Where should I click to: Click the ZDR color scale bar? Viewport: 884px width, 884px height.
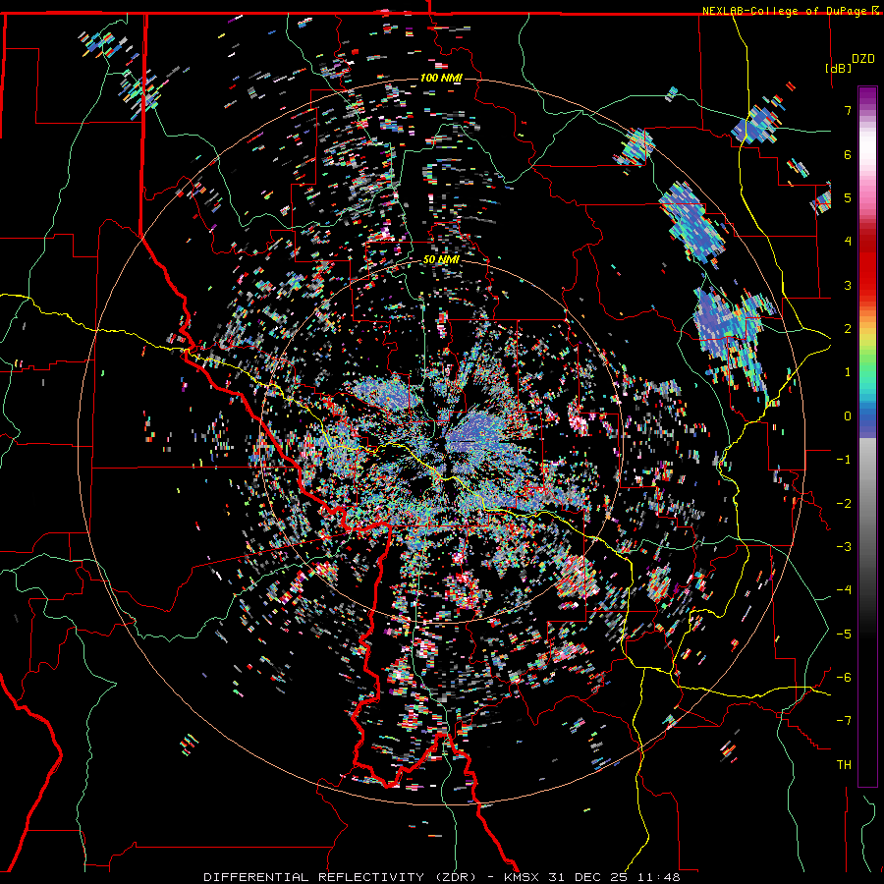click(x=867, y=436)
